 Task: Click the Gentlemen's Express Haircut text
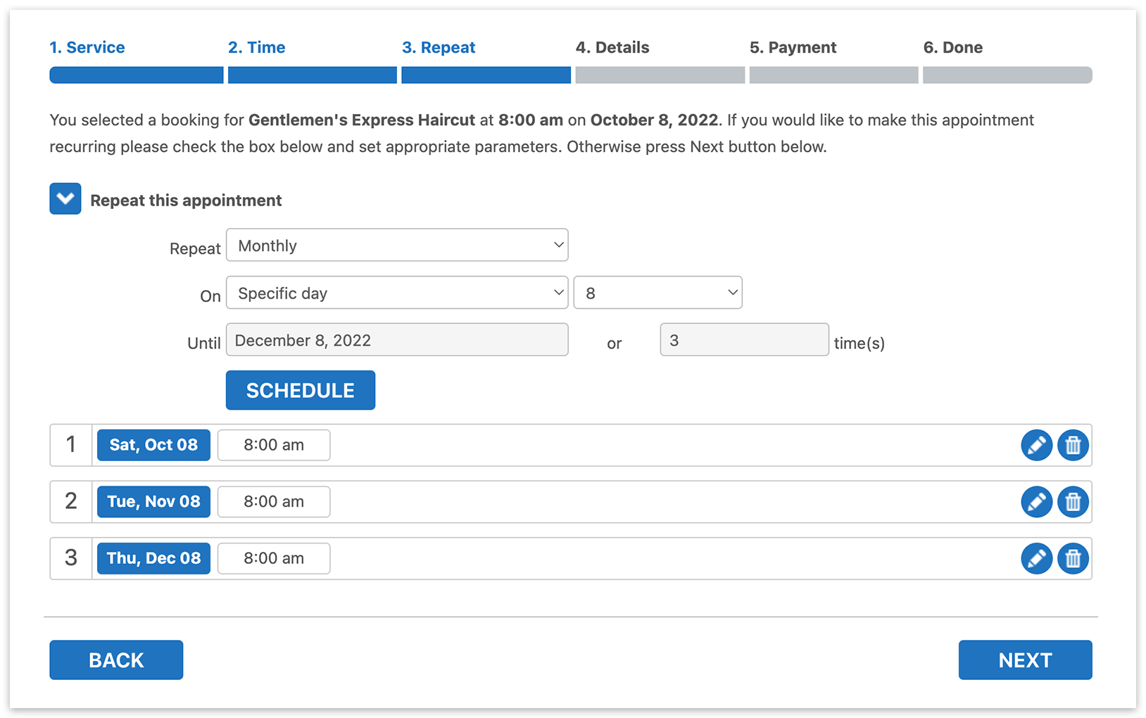[x=362, y=120]
